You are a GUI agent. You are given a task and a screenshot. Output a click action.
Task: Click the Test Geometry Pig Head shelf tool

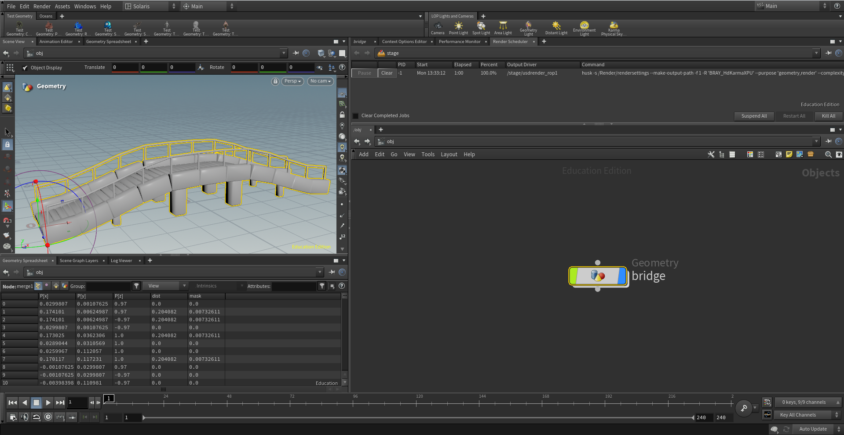[49, 29]
